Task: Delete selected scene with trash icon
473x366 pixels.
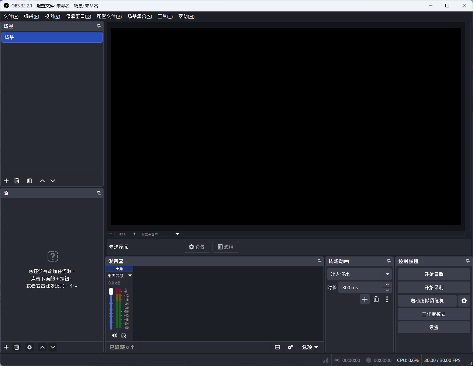Action: click(x=17, y=181)
